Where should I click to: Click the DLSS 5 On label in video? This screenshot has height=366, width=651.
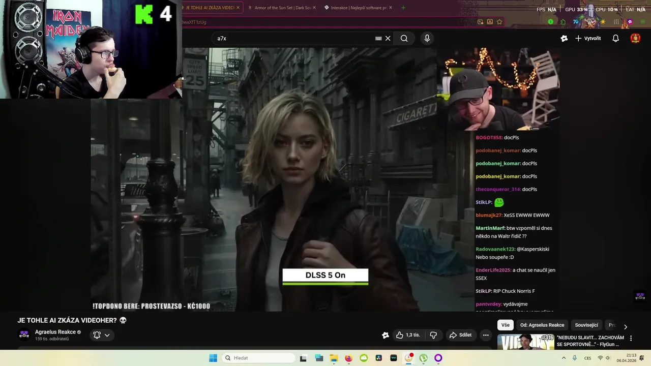(x=325, y=276)
